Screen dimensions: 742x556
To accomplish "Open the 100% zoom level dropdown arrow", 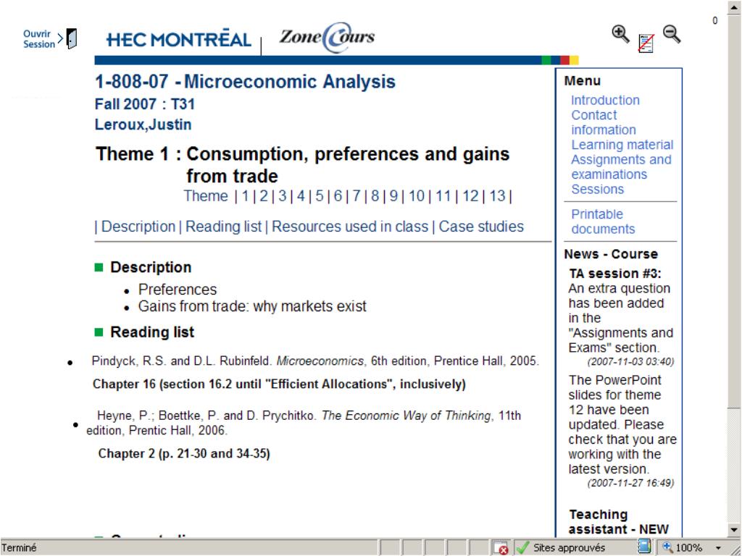I will coord(718,549).
